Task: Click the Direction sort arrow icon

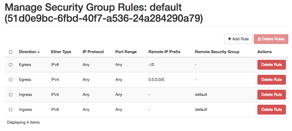Action: point(38,52)
